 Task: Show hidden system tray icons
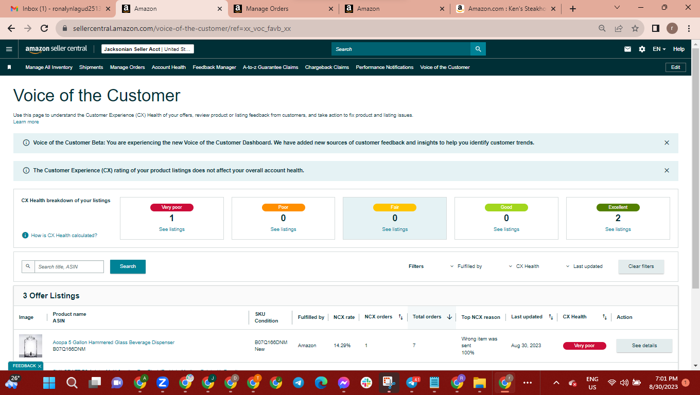click(556, 383)
